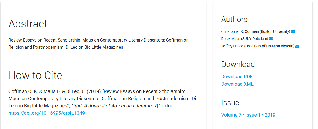Viewport: 318px width, 129px height.
Task: Click the Download section heading
Action: (238, 64)
